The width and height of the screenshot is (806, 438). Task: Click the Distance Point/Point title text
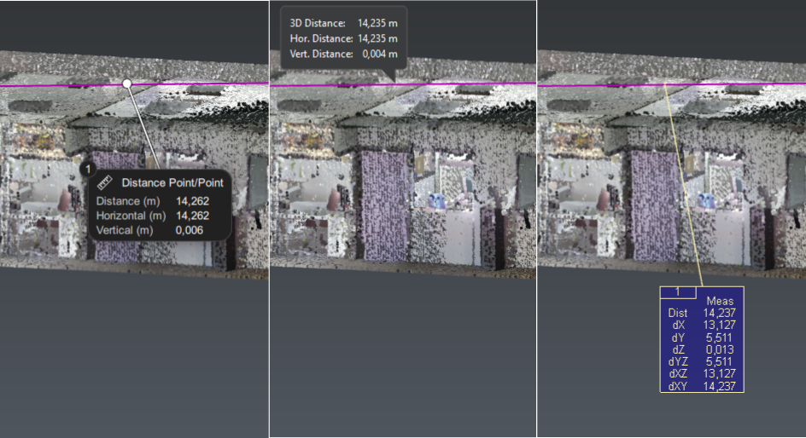(172, 182)
